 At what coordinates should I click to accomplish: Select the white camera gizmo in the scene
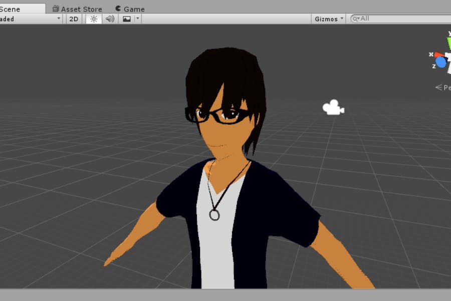[333, 107]
